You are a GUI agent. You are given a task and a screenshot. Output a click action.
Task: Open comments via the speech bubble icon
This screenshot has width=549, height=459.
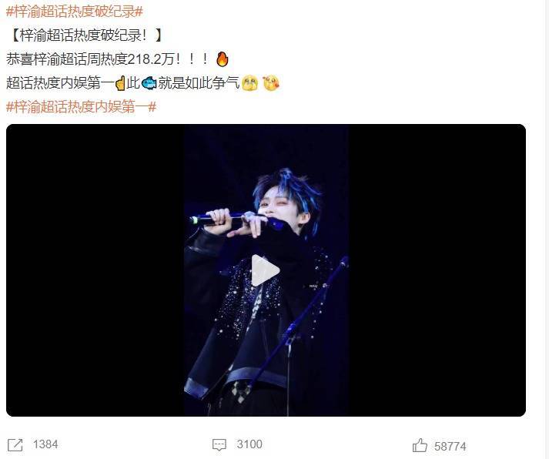click(x=219, y=444)
